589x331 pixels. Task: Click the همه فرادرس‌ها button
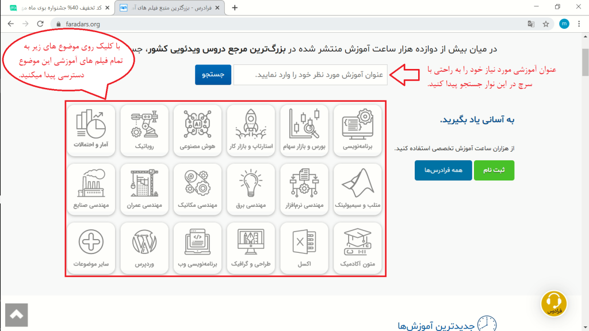[443, 170]
